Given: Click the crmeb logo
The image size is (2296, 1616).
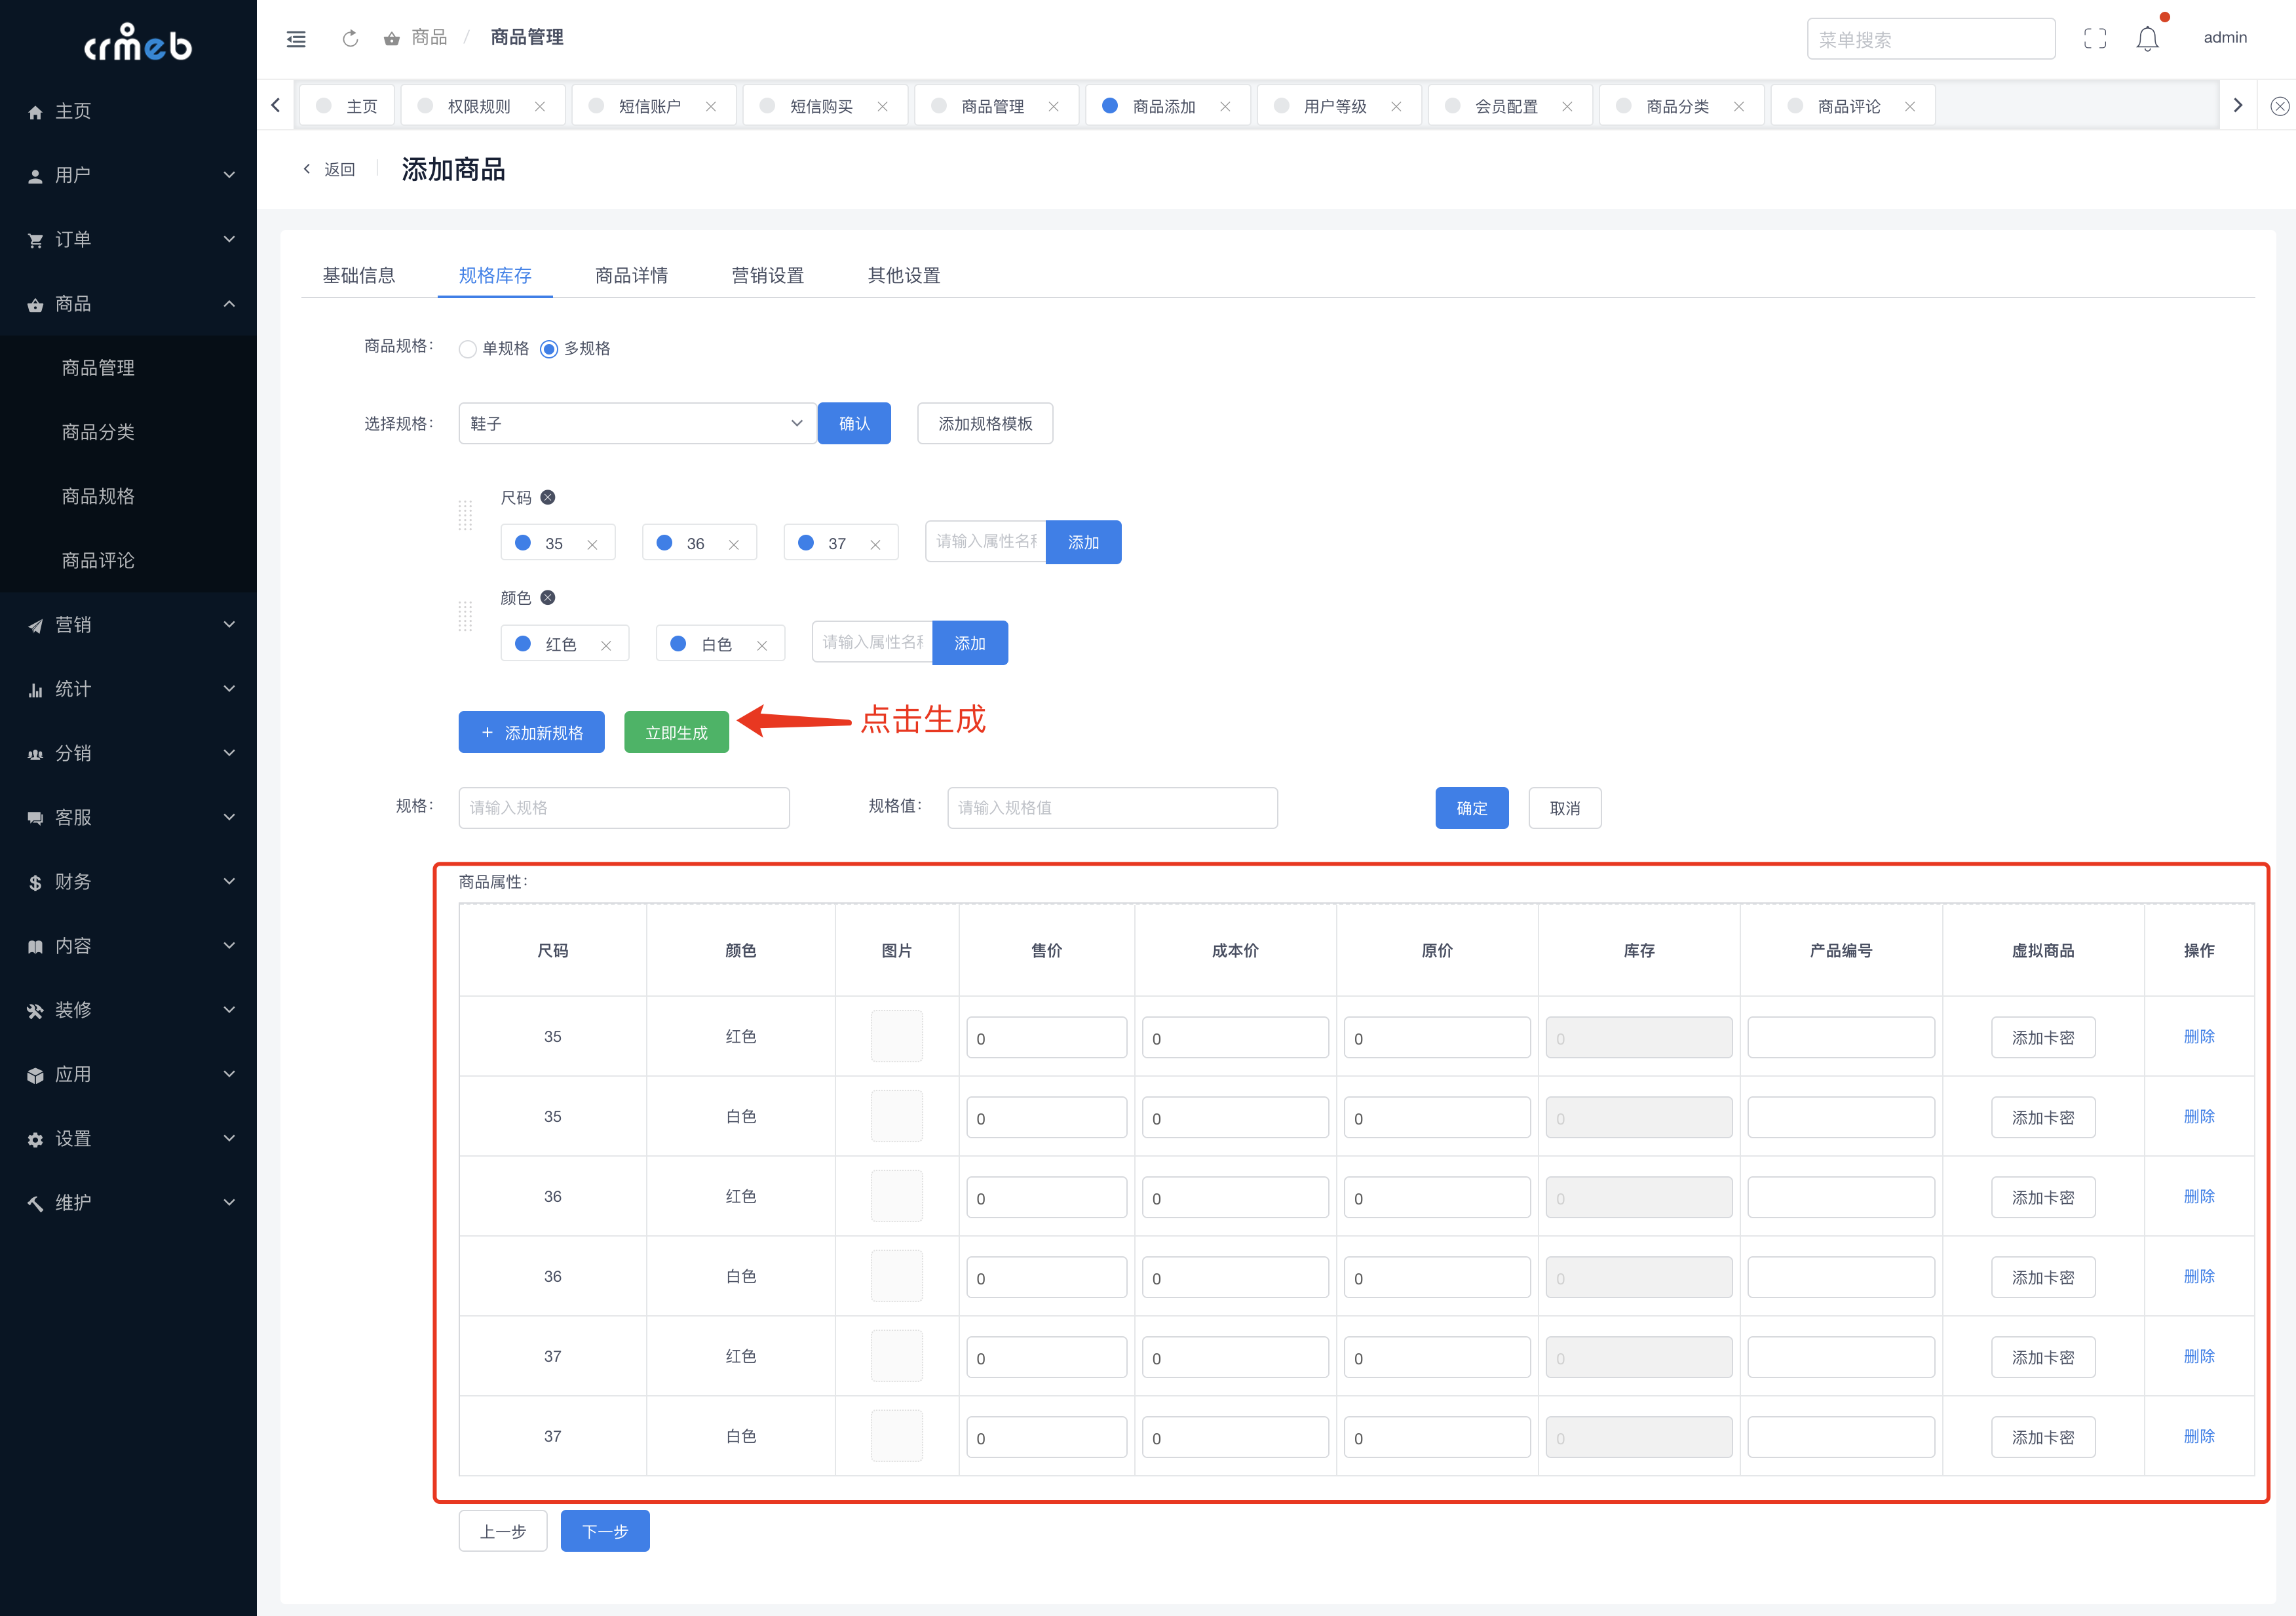Looking at the screenshot, I should click(x=138, y=43).
